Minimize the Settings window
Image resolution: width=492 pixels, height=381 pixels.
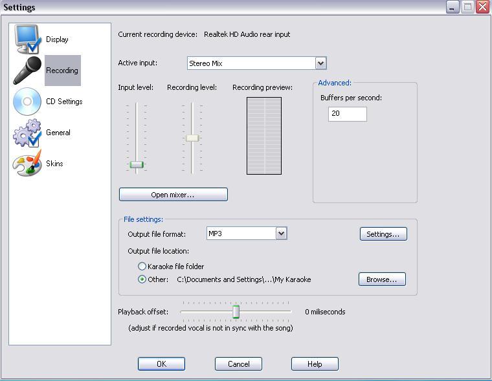453,7
